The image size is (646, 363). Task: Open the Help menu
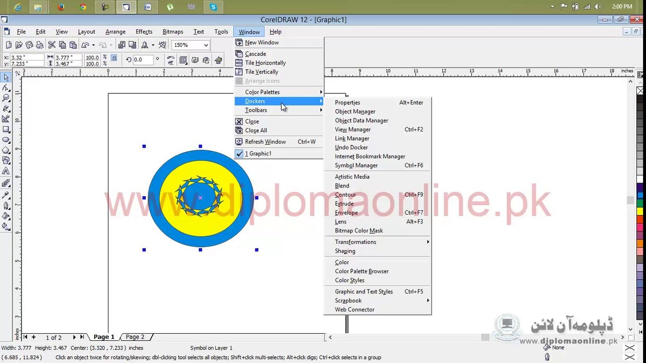point(276,32)
